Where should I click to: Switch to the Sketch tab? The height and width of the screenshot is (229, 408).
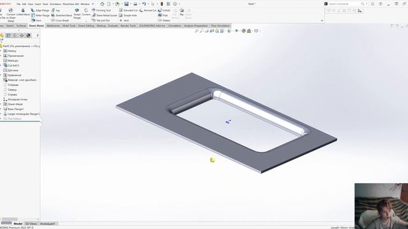10,25
